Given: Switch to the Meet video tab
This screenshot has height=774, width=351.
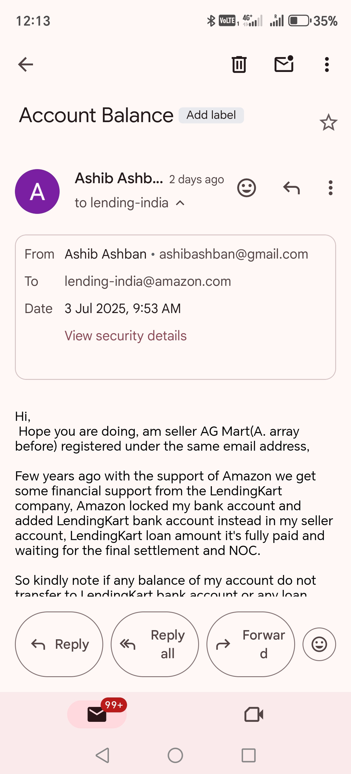Looking at the screenshot, I should pyautogui.click(x=254, y=714).
